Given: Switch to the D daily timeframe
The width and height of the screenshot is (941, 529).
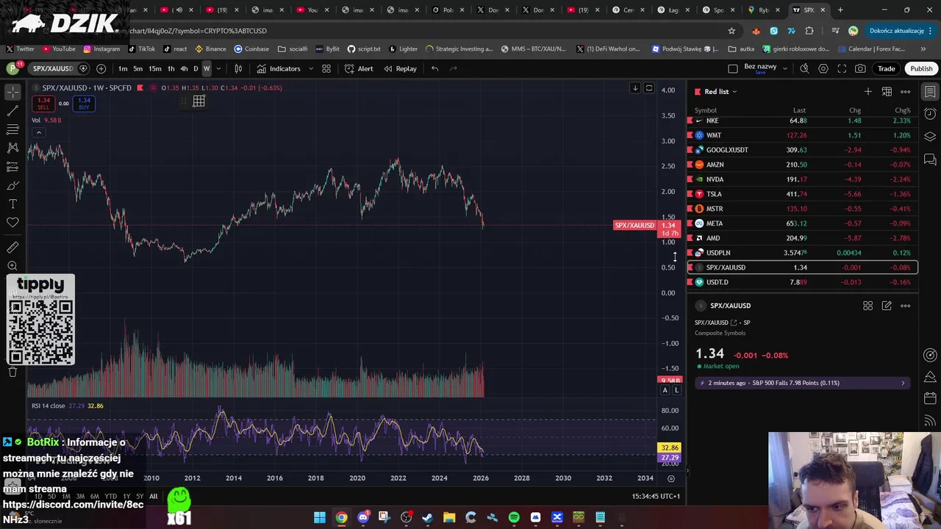Looking at the screenshot, I should [196, 68].
